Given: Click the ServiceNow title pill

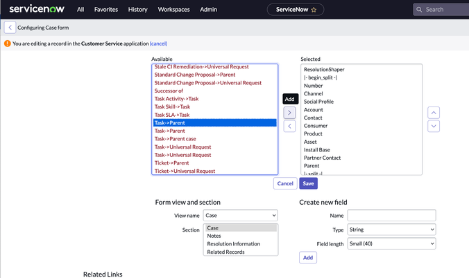Looking at the screenshot, I should click(x=296, y=10).
